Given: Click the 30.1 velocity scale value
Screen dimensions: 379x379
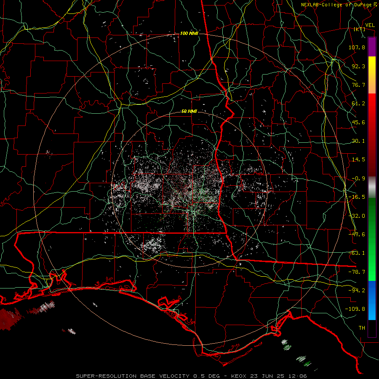Looking at the screenshot, I should click(358, 141).
